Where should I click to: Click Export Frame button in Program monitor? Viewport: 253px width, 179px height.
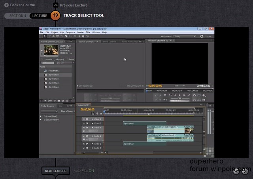click(204, 100)
